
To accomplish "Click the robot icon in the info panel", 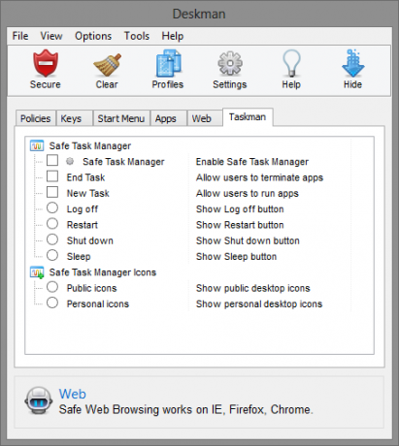I will pos(39,400).
